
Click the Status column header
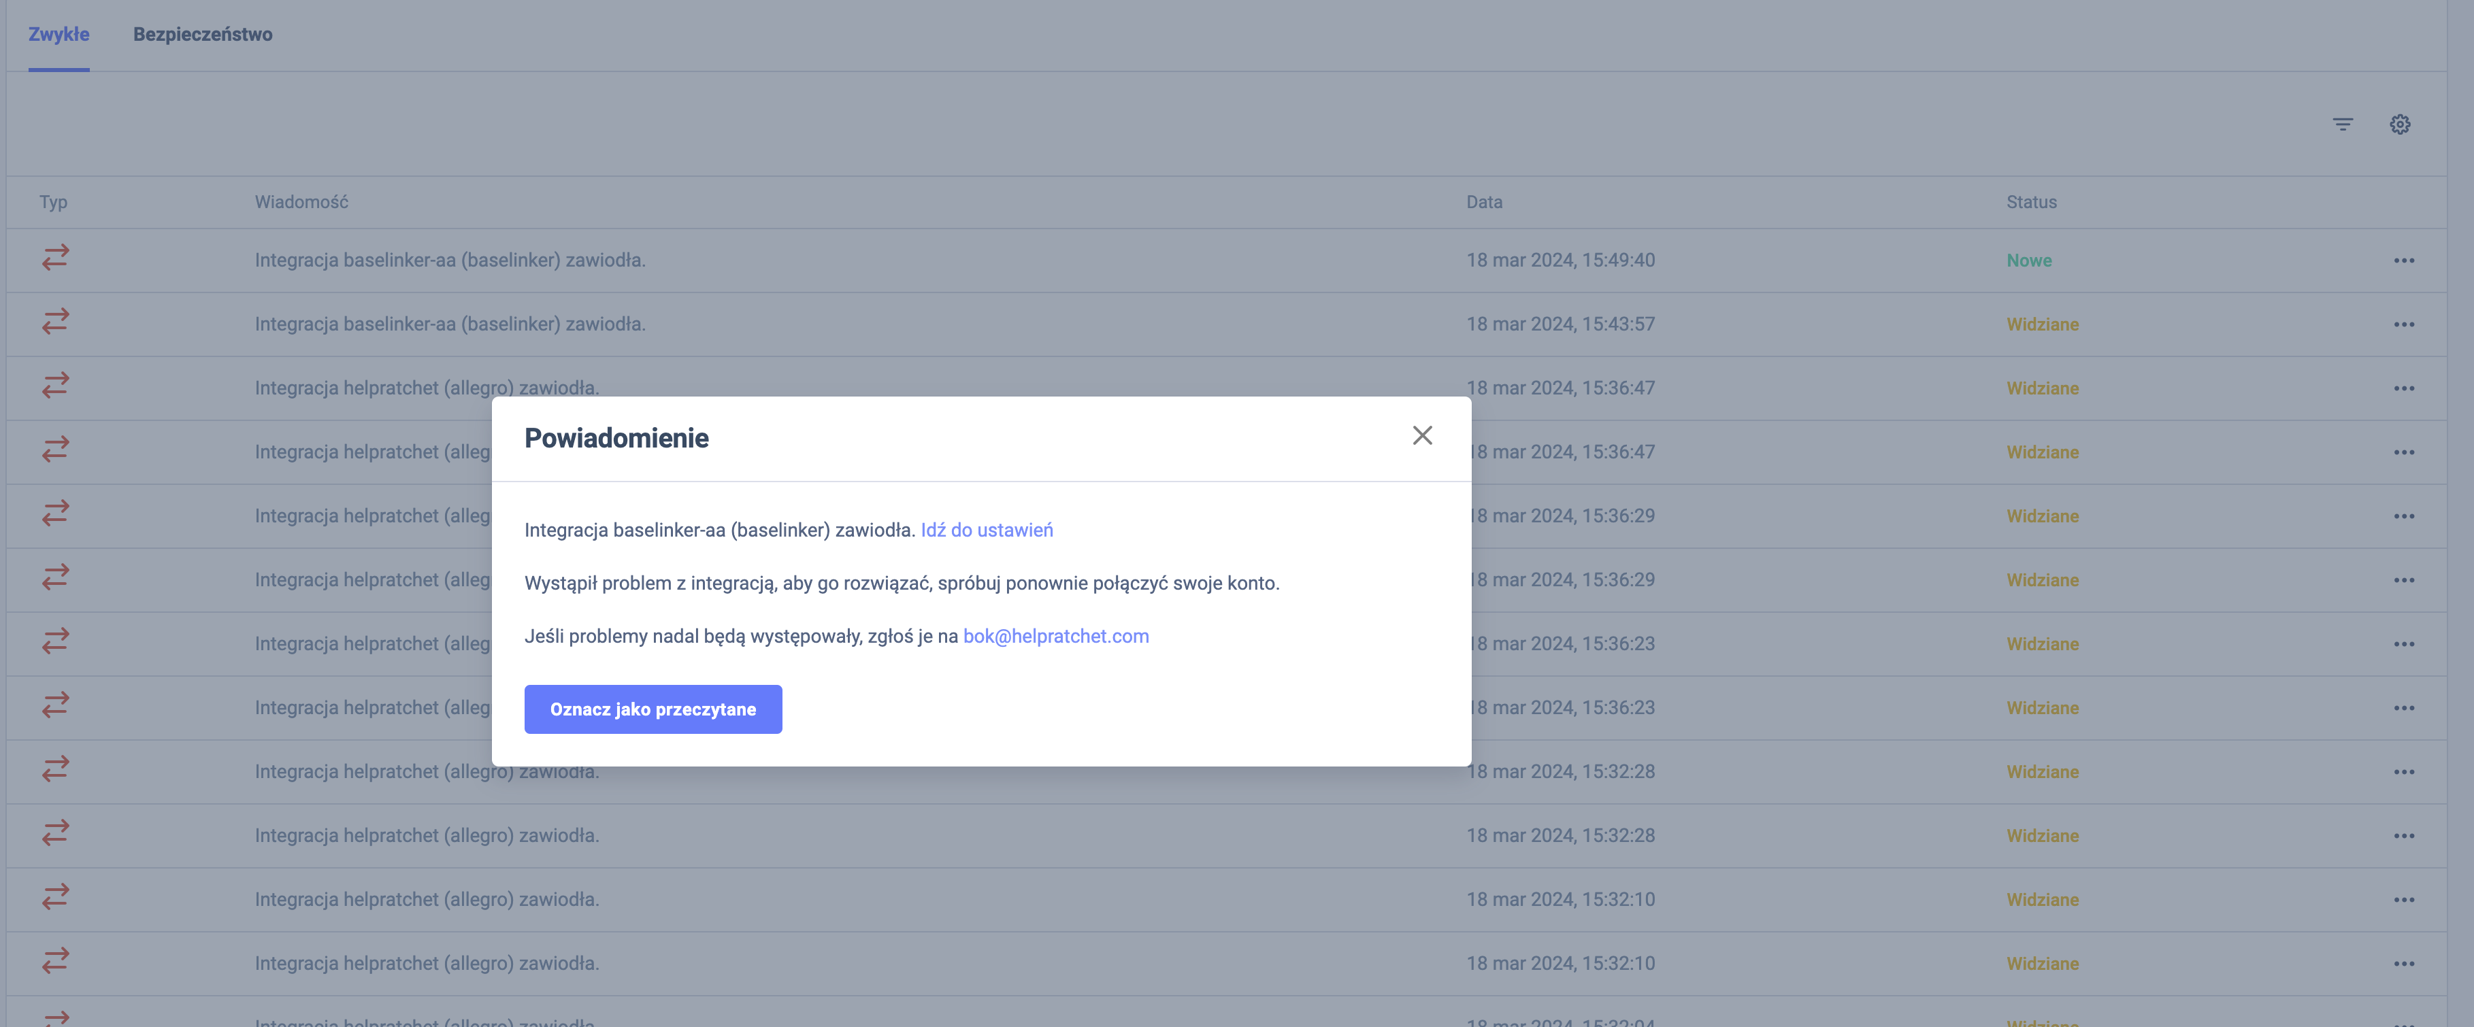click(x=2031, y=203)
